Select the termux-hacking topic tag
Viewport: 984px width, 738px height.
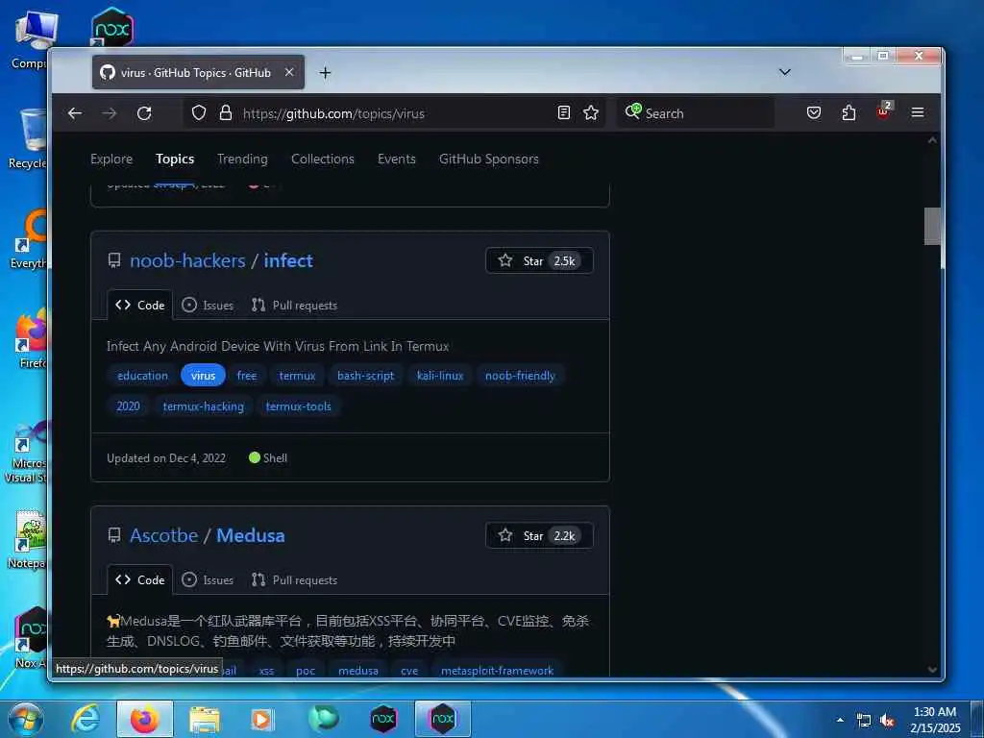pos(204,406)
